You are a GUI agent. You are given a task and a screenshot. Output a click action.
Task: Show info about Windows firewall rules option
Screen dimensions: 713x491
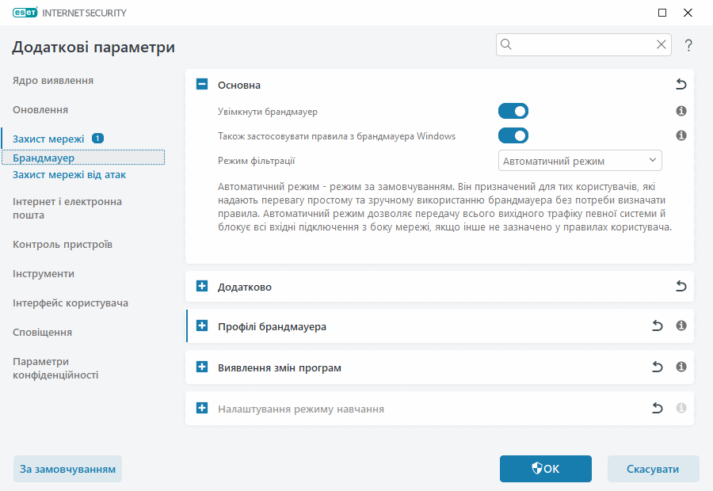click(681, 135)
